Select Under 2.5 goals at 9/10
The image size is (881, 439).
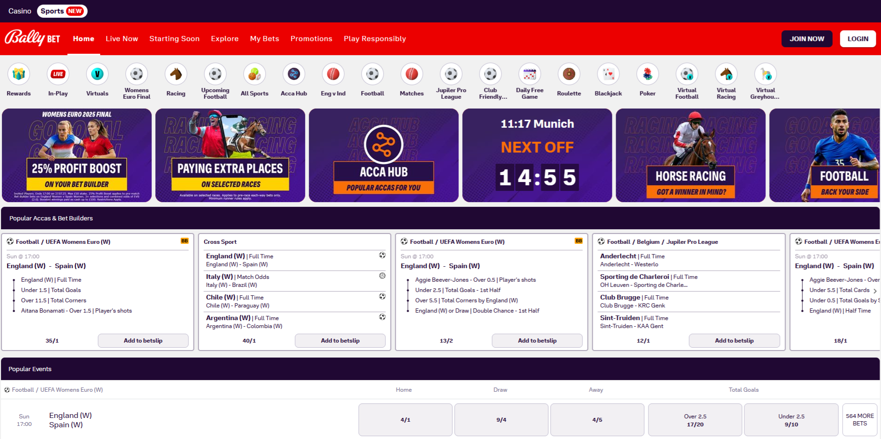[791, 420]
